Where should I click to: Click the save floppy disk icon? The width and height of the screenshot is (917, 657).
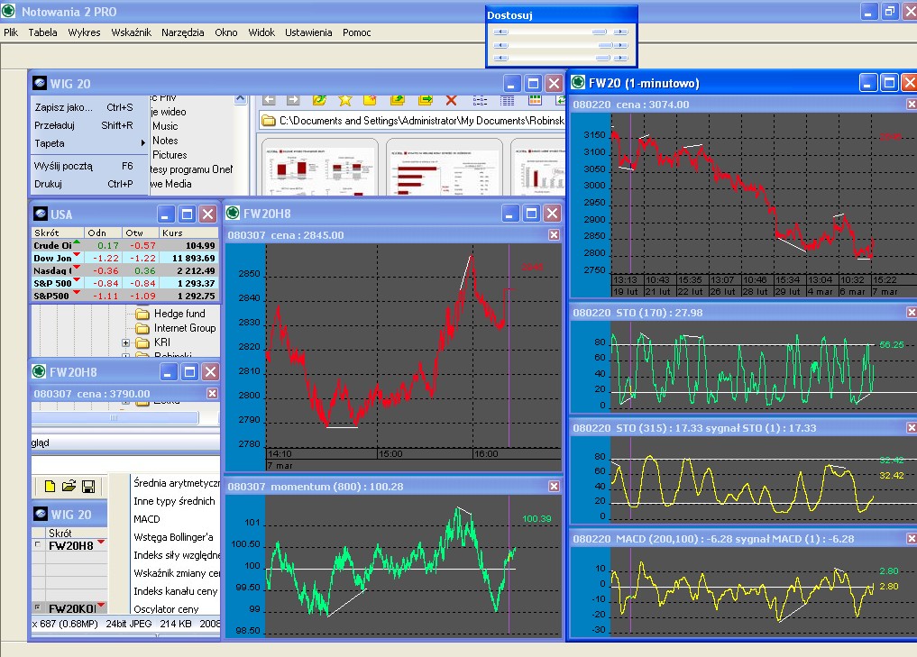(x=88, y=487)
